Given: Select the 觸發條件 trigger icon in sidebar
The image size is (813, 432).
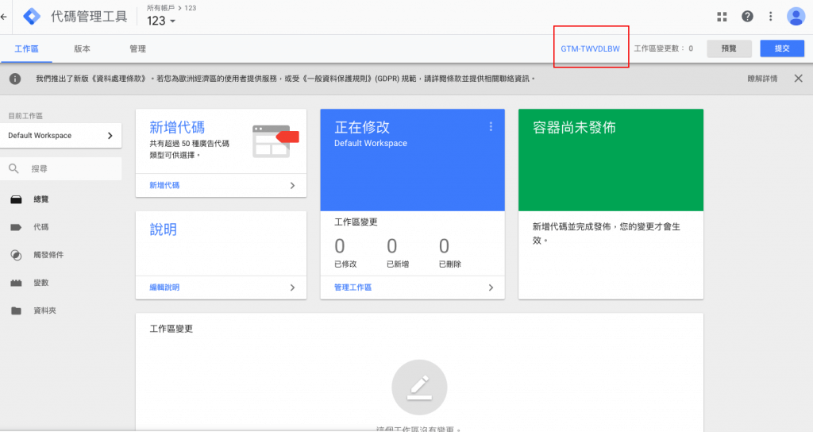Looking at the screenshot, I should coord(16,255).
